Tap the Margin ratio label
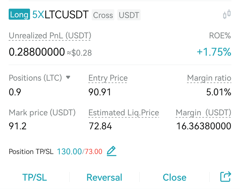Image resolution: width=240 pixels, height=189 pixels. (209, 78)
